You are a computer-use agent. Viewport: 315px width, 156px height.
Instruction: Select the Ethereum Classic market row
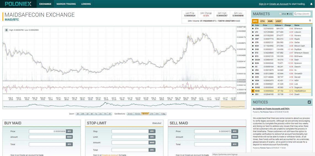tap(281, 53)
